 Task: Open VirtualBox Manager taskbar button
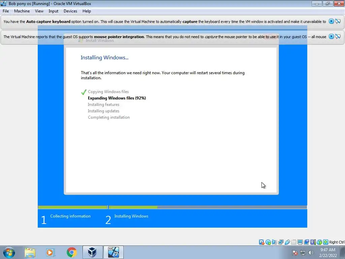(92, 252)
